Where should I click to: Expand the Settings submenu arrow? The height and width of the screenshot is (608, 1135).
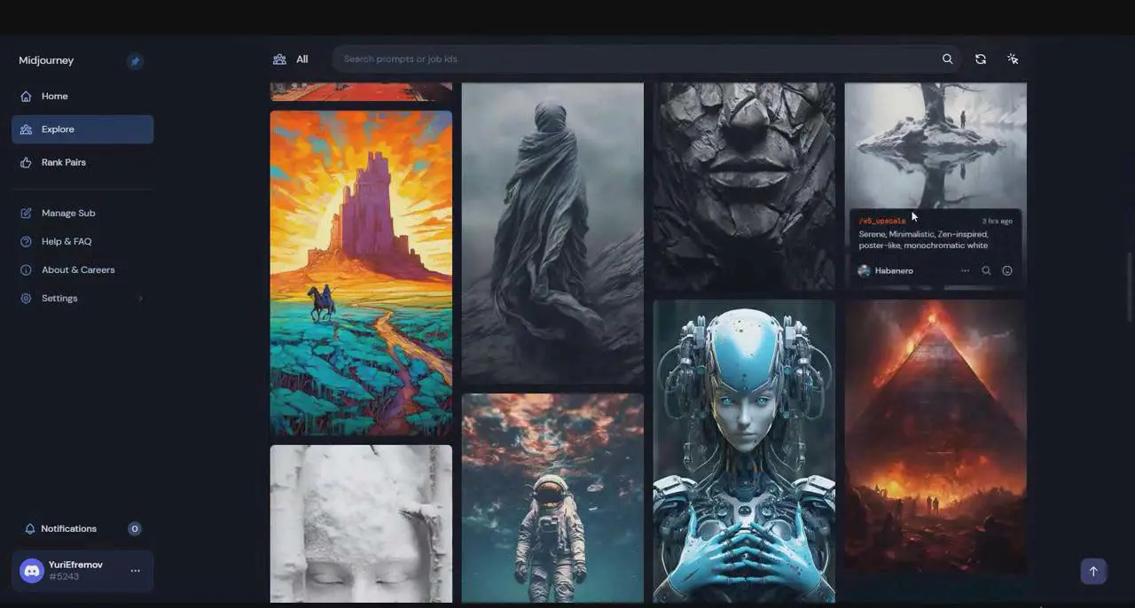[x=140, y=299]
